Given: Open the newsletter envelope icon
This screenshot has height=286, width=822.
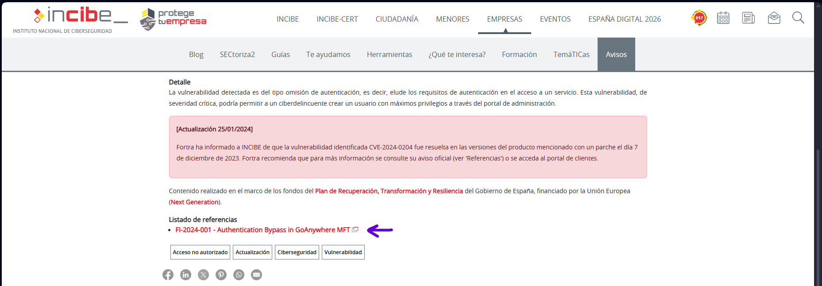Looking at the screenshot, I should point(774,18).
